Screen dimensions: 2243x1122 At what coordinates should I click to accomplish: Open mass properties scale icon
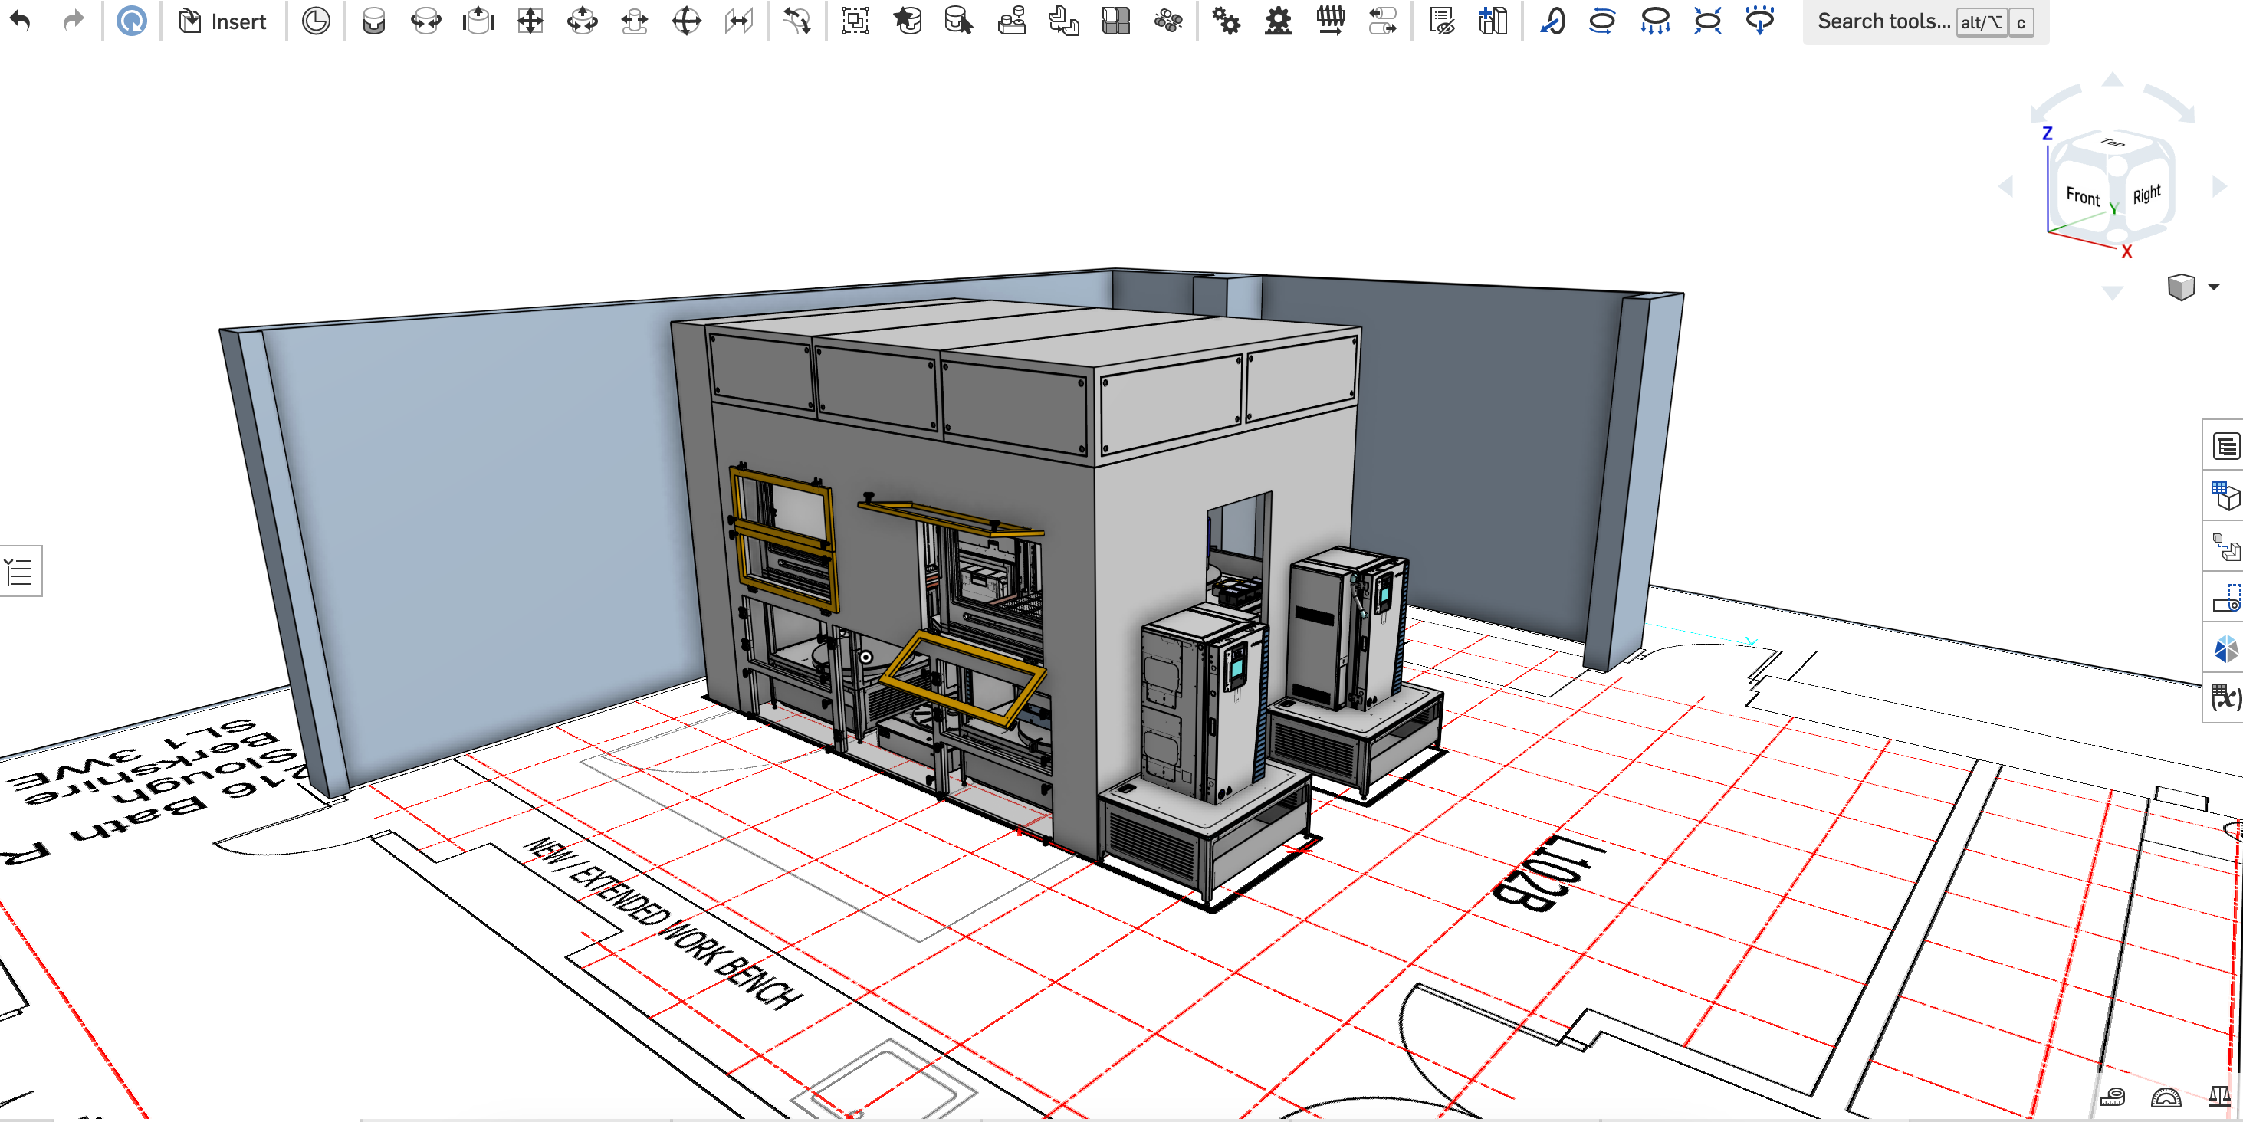pyautogui.click(x=2220, y=1097)
